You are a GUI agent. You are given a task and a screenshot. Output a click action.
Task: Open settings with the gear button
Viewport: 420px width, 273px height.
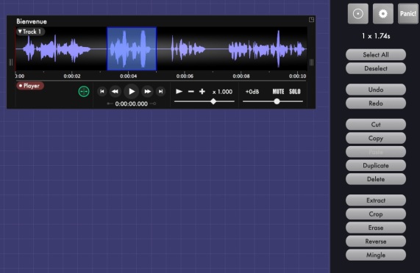[x=383, y=14]
